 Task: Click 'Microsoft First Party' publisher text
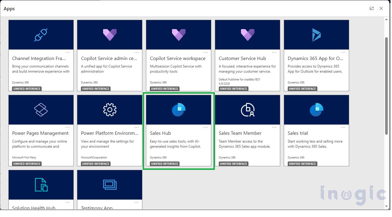tap(24, 158)
